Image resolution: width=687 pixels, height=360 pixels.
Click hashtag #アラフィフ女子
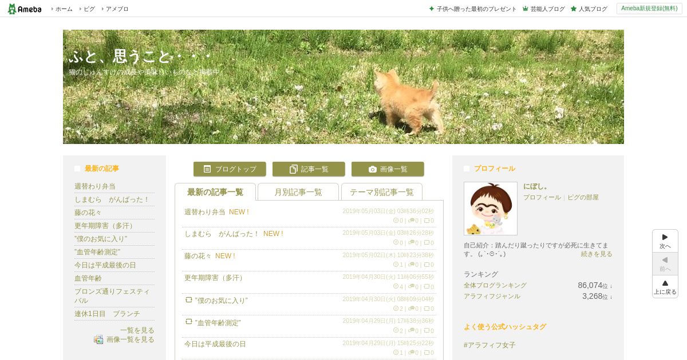489,345
